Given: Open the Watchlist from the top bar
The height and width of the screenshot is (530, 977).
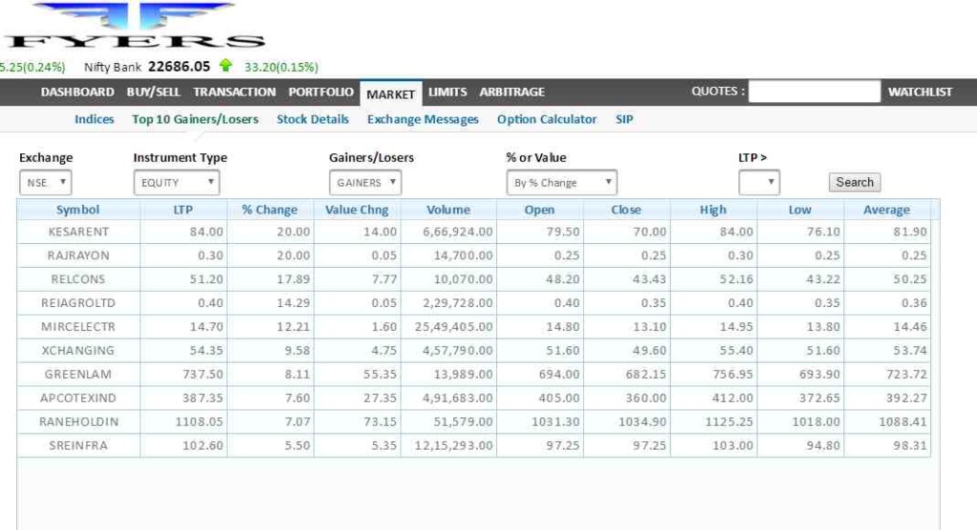Looking at the screenshot, I should pos(920,92).
